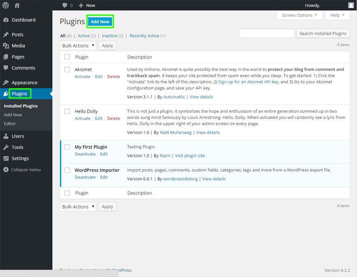Activate the Hello Dolly plugin
The image size is (357, 277).
pos(83,118)
